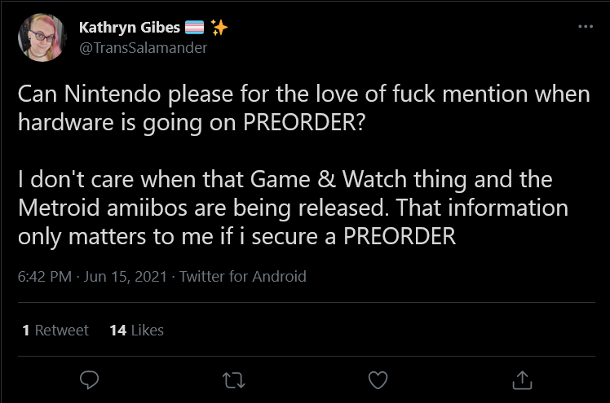Click the Kathryn Gibes display name

[130, 28]
